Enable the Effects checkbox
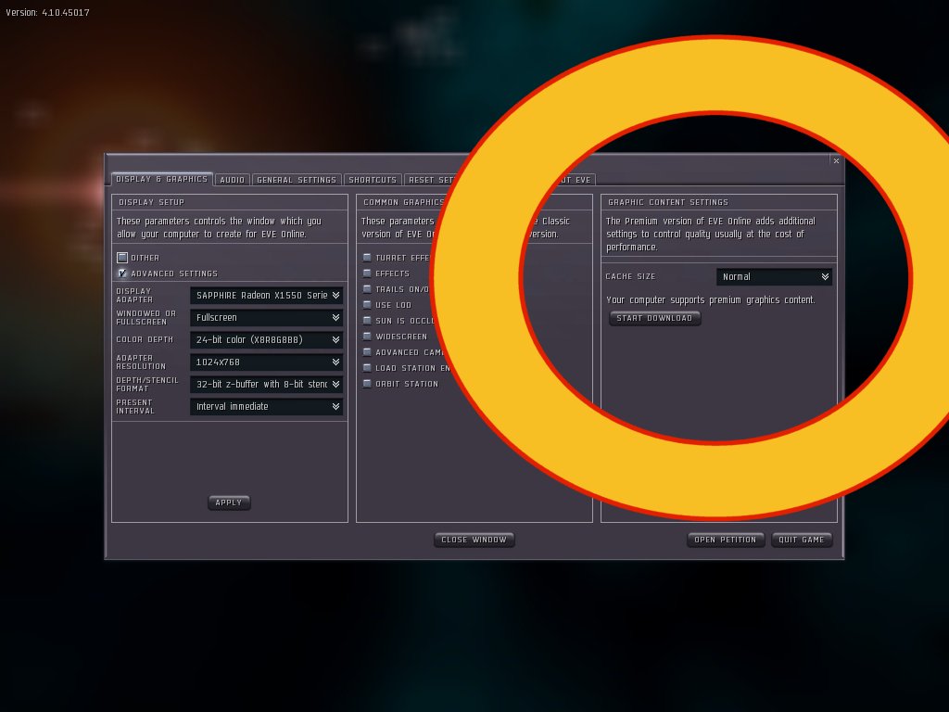This screenshot has width=949, height=712. pos(367,273)
